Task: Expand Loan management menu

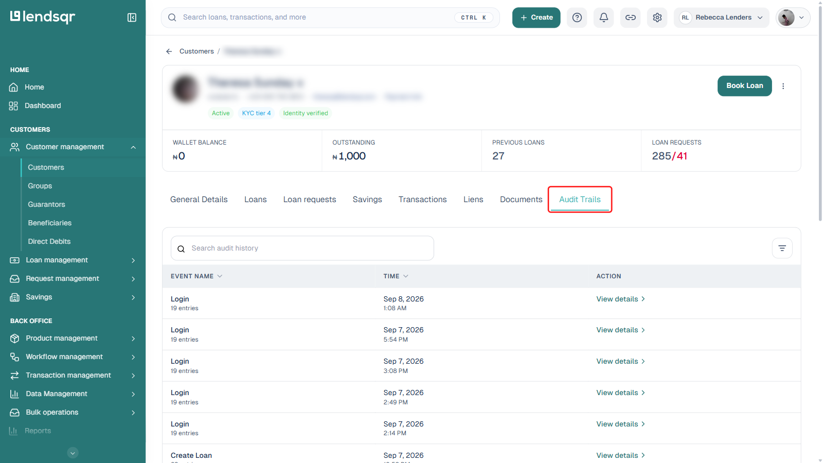Action: tap(73, 260)
